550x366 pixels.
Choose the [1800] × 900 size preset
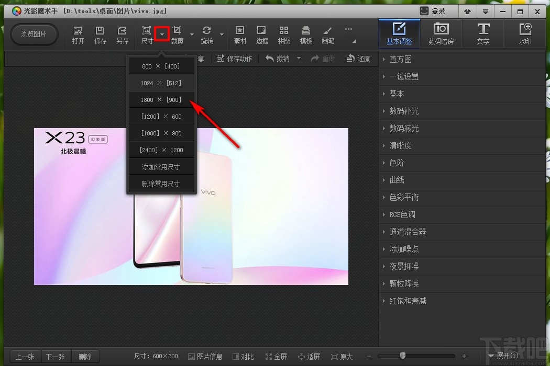[161, 133]
